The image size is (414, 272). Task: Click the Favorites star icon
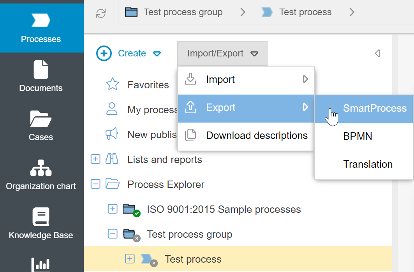[x=113, y=84]
